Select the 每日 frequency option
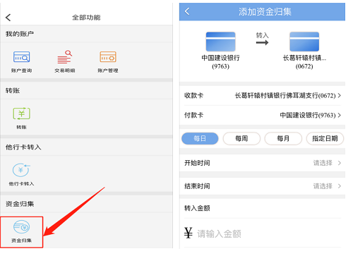This screenshot has width=353, height=256. (x=200, y=138)
